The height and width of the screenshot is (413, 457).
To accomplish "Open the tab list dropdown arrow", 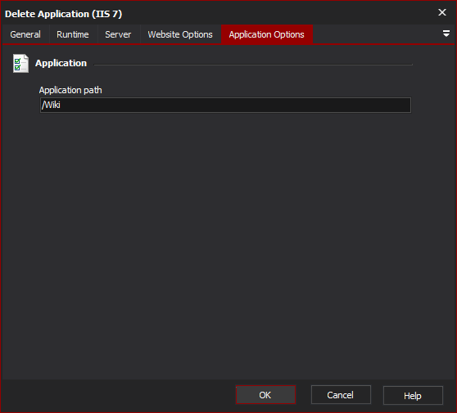I will (446, 34).
